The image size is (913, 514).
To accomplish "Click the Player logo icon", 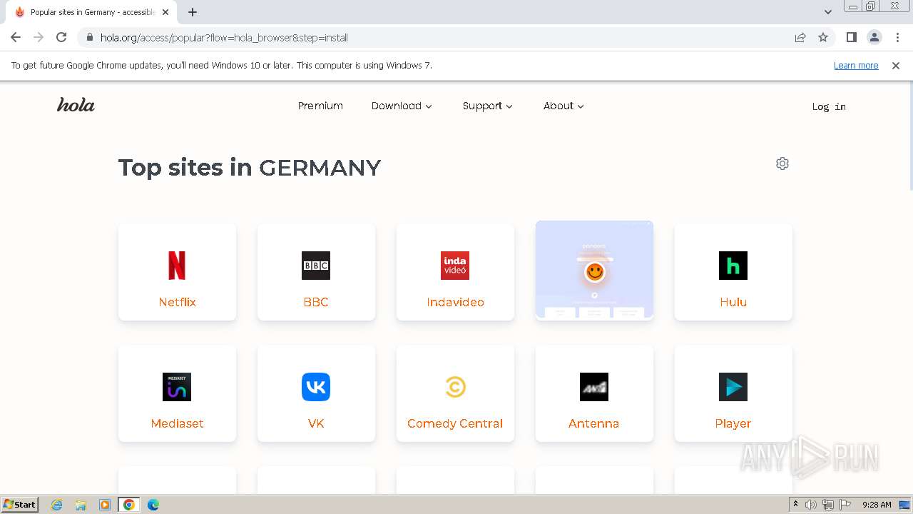I will [733, 387].
